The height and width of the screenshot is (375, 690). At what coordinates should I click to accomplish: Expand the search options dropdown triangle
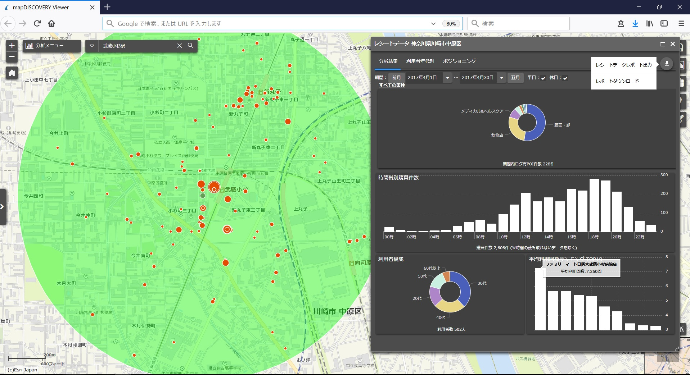92,46
